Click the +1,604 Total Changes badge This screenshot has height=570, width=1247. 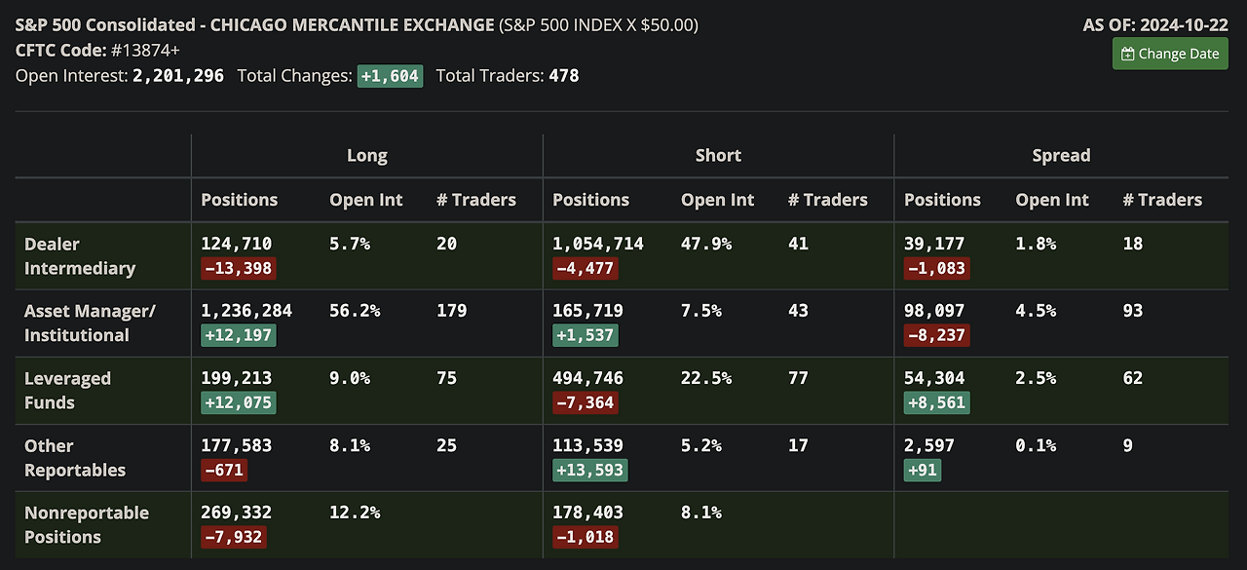coord(390,76)
